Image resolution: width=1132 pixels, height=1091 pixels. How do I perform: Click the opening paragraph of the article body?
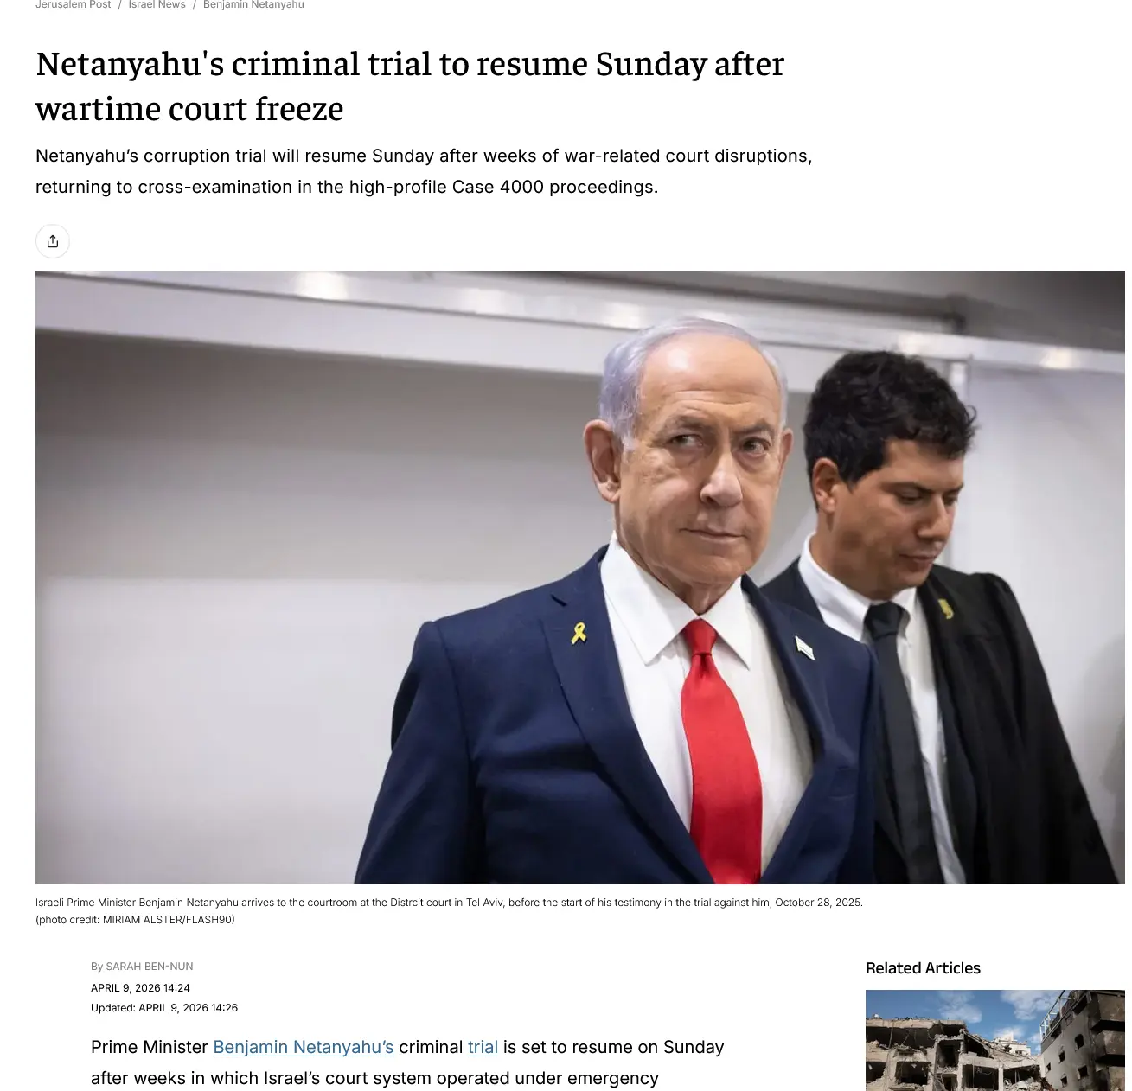[x=407, y=1063]
